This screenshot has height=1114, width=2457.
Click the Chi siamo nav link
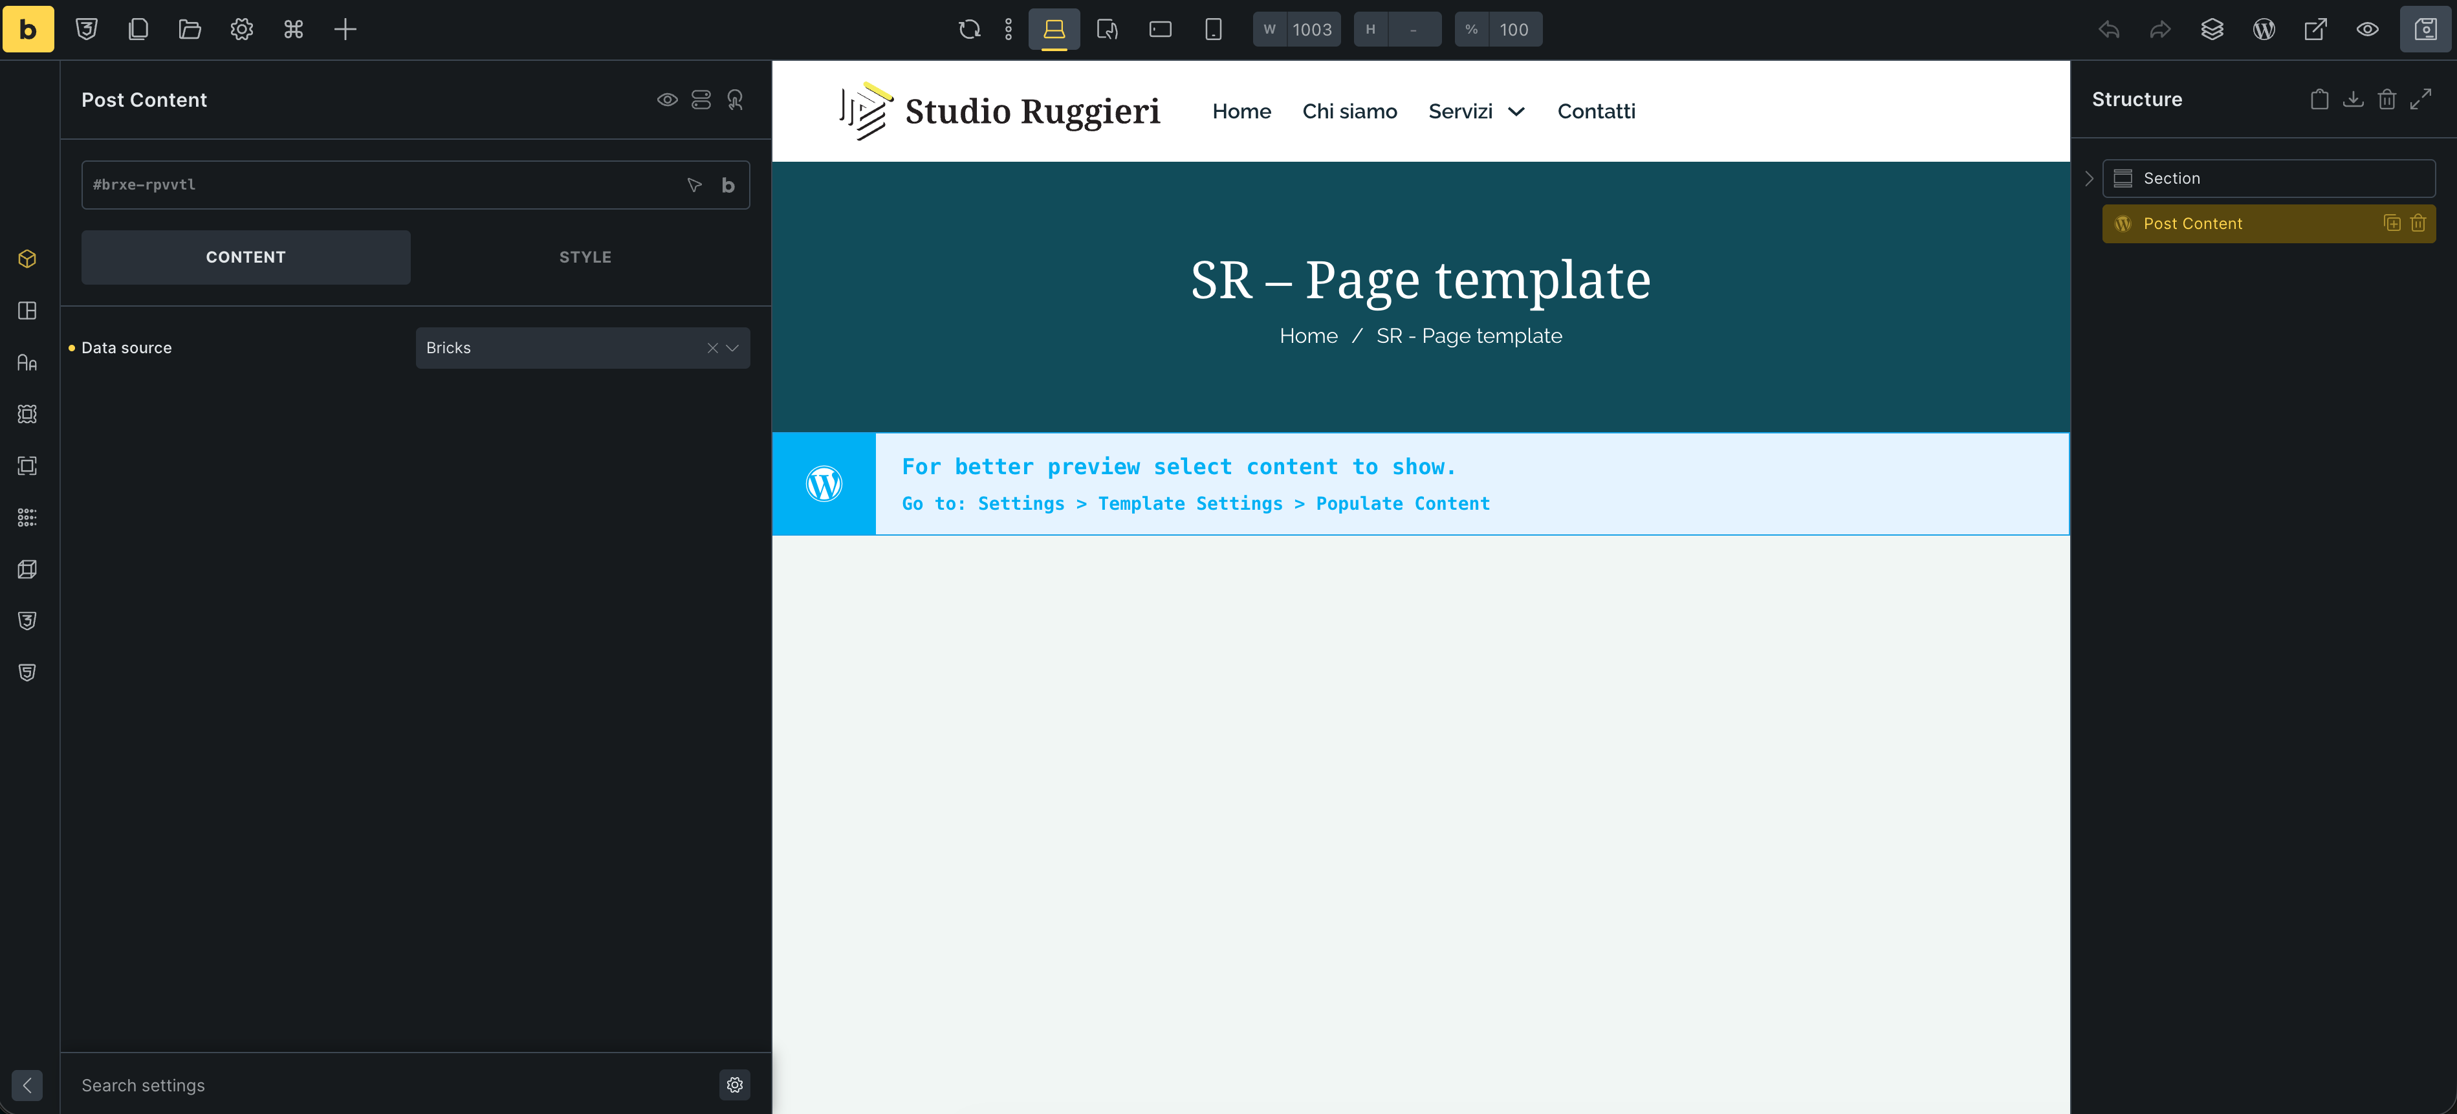(x=1349, y=111)
